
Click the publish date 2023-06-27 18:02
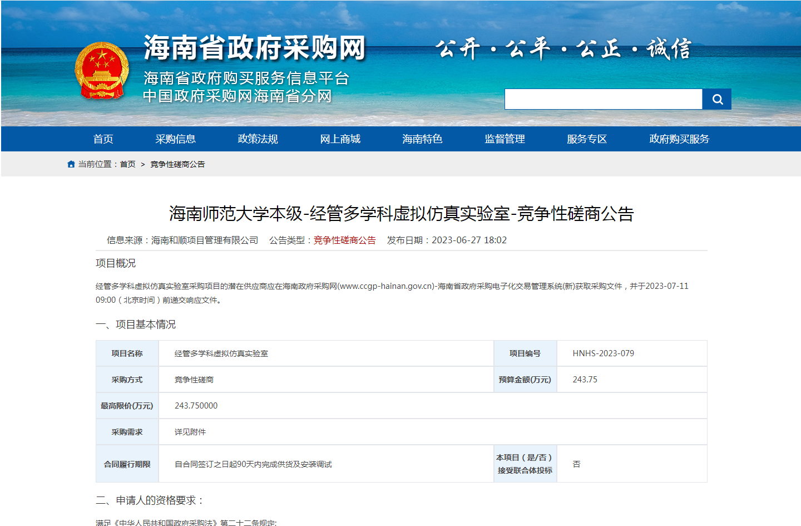(469, 240)
